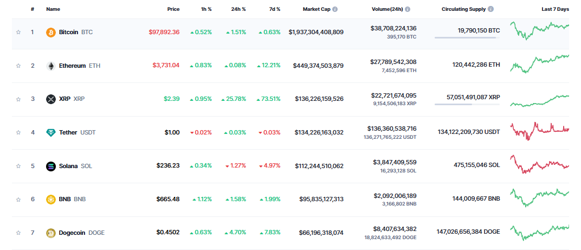Viewport: 581px width, 250px height.
Task: Click Solana price $236.23
Action: tap(168, 166)
